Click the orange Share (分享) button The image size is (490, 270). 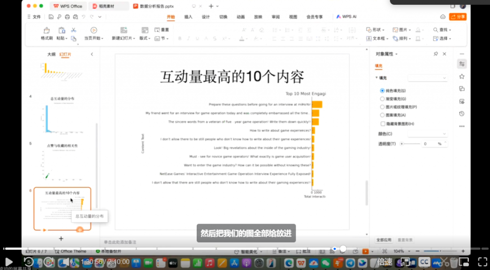pos(457,17)
